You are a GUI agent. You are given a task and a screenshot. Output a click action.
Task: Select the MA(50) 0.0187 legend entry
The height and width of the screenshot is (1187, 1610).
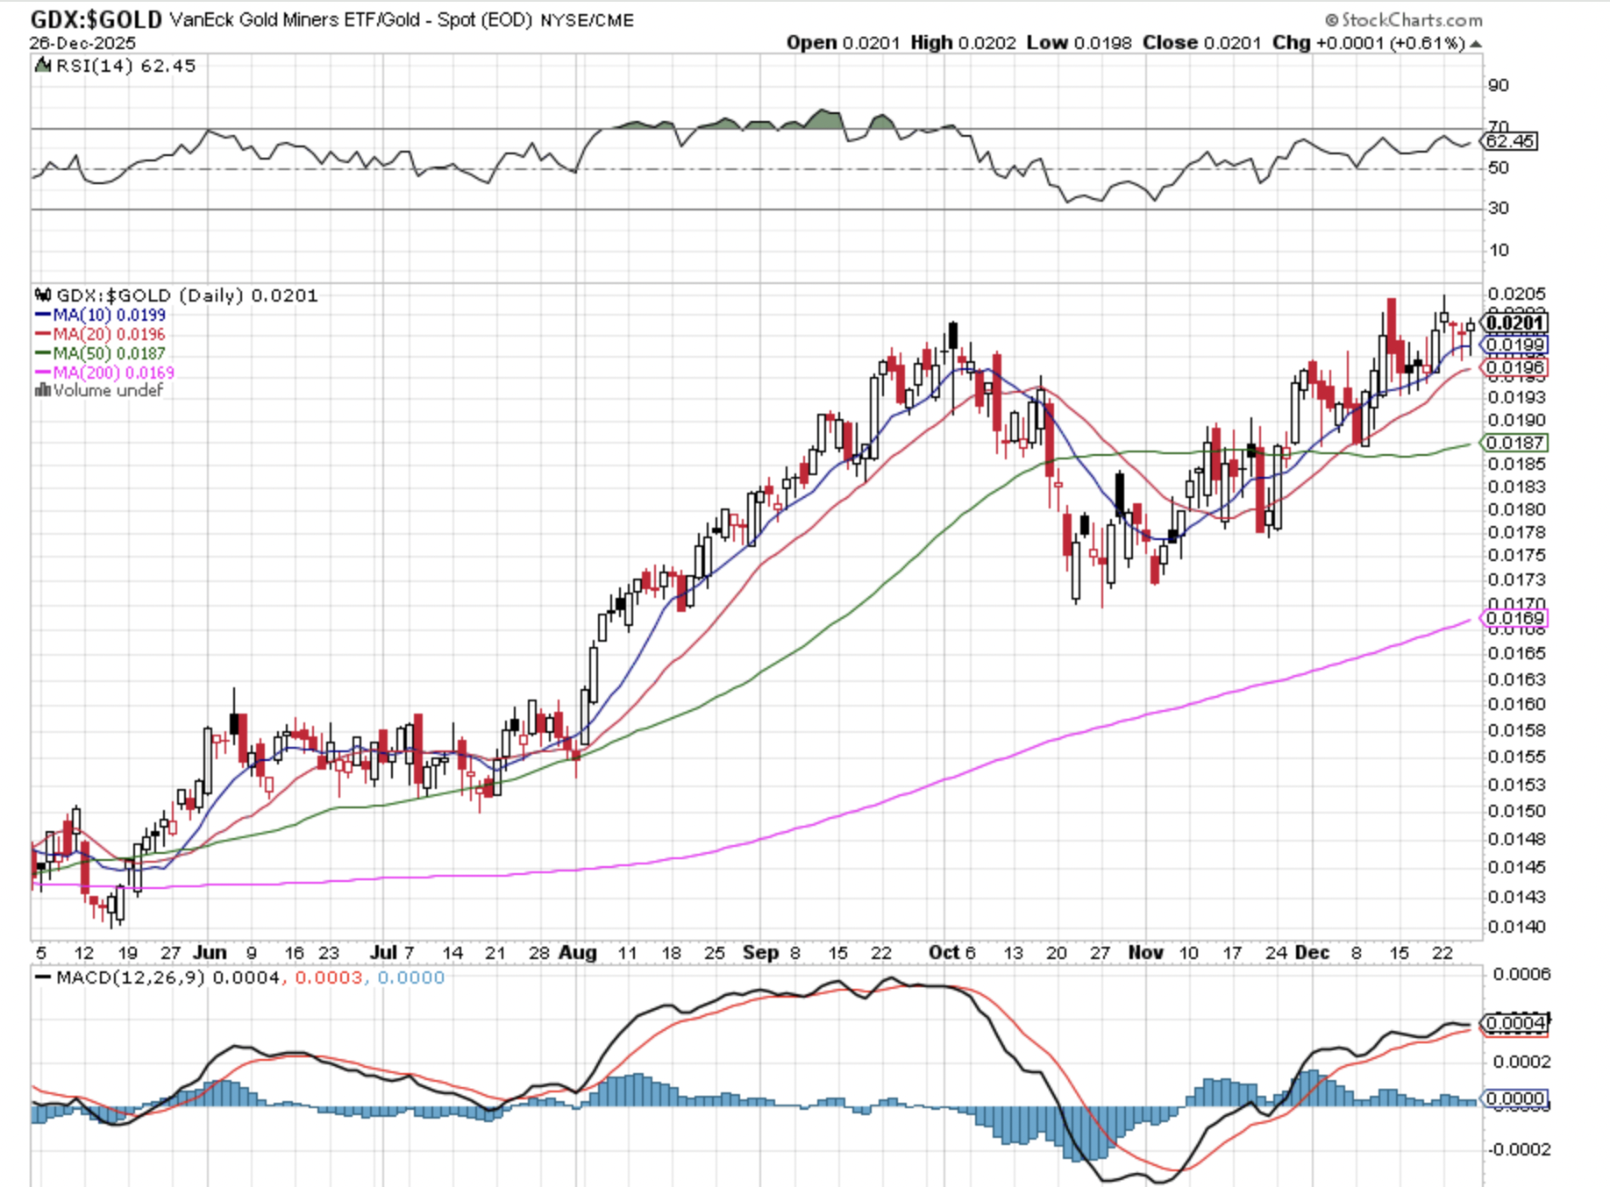pyautogui.click(x=100, y=353)
